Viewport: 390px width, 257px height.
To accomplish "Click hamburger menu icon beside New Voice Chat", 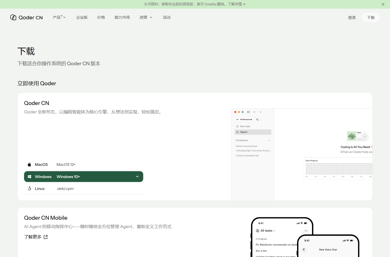I will (304, 250).
